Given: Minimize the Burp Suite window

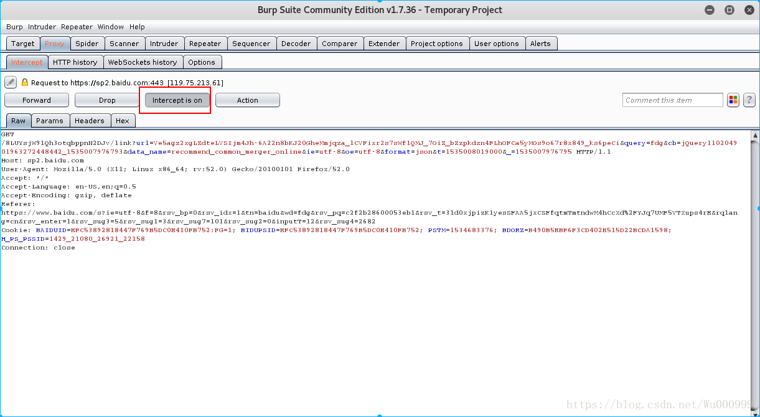Looking at the screenshot, I should click(x=710, y=10).
